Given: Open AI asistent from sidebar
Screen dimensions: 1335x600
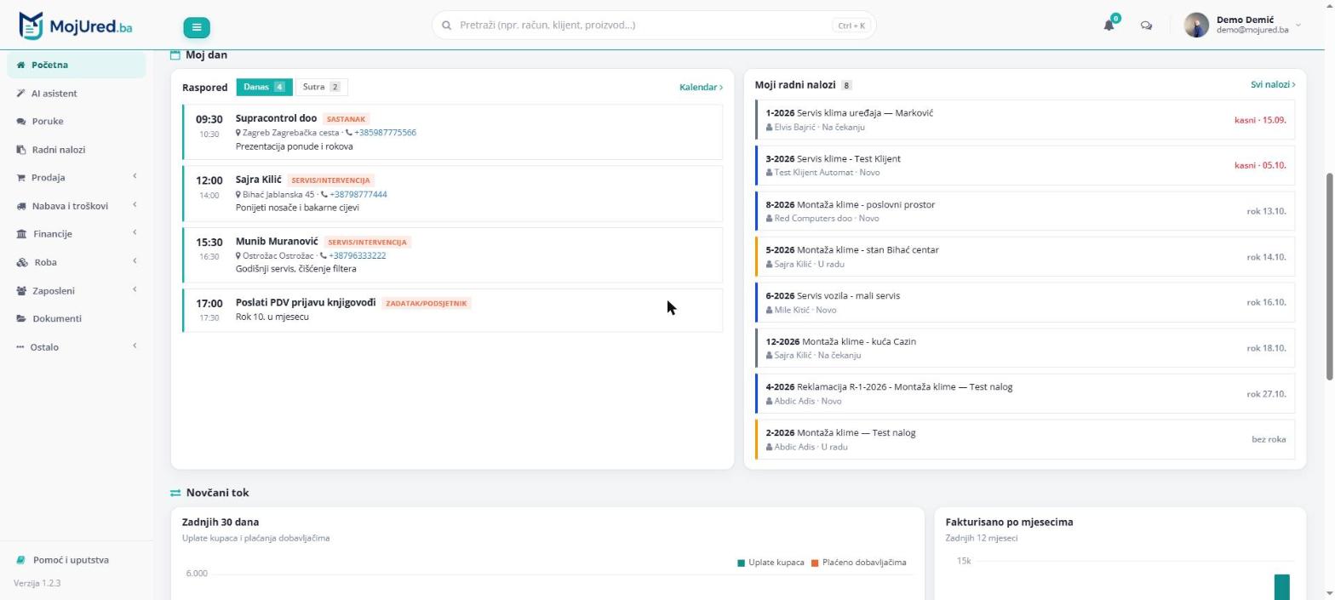Looking at the screenshot, I should tap(77, 94).
